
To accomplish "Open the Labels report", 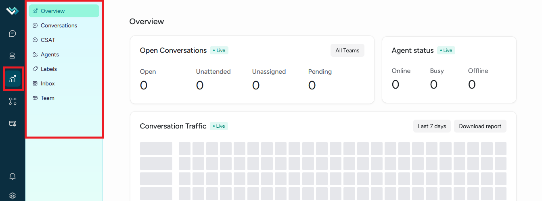I will (x=64, y=69).
